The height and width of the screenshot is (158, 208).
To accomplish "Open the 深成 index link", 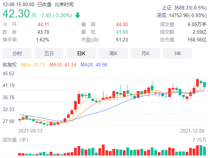I will click(181, 15).
